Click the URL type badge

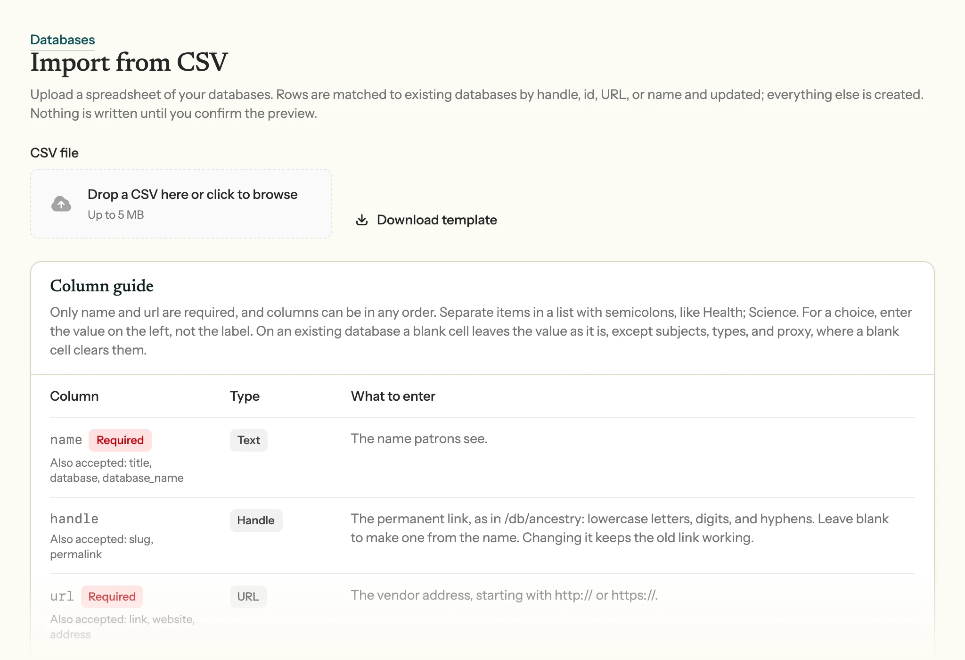248,596
